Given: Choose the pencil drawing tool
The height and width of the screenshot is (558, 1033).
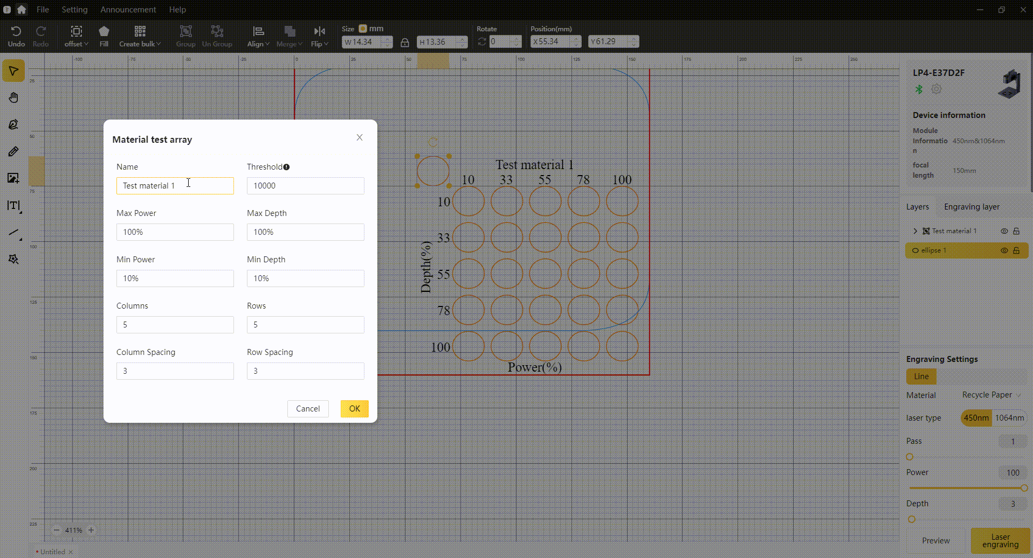Looking at the screenshot, I should tap(13, 151).
